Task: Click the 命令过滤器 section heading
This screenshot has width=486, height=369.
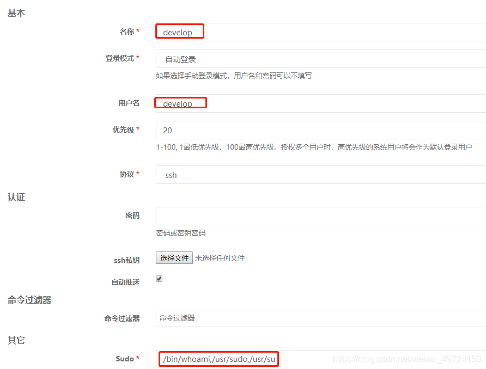Action: (29, 300)
